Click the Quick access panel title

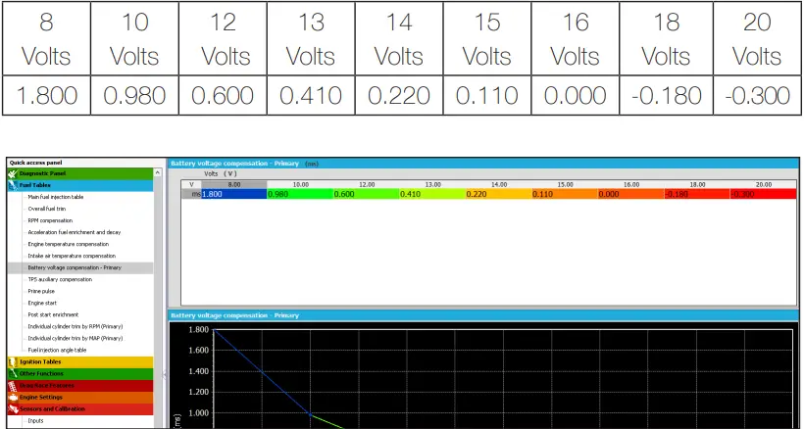(35, 163)
